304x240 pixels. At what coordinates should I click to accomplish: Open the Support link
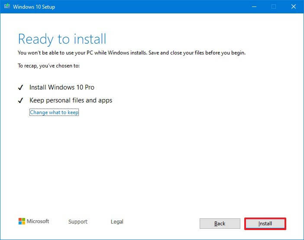point(78,222)
